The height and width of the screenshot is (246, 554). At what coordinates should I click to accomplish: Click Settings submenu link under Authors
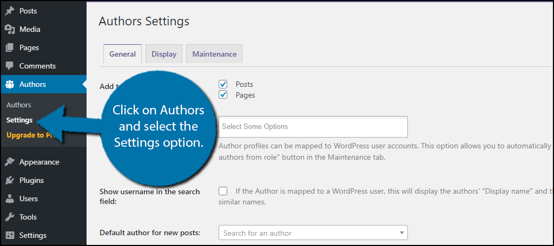tap(19, 120)
